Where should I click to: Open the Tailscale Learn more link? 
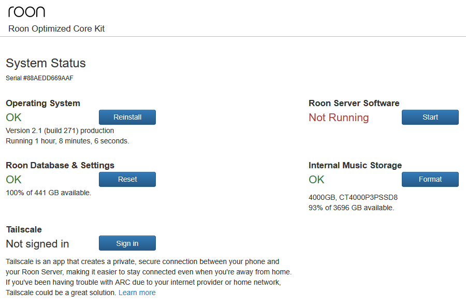(137, 293)
